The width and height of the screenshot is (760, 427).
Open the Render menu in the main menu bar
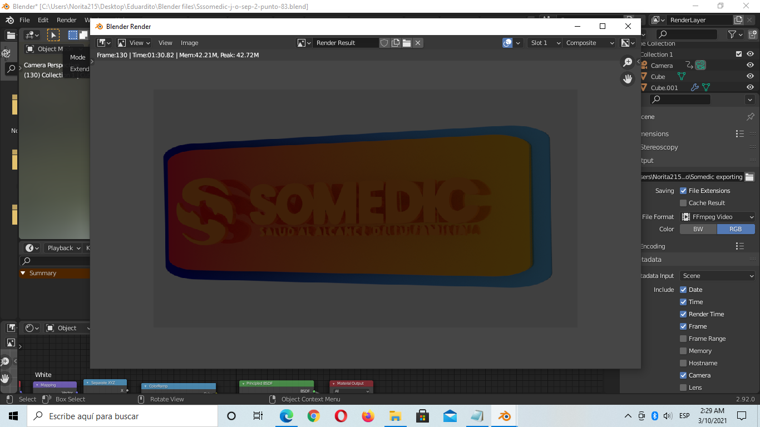click(x=67, y=20)
